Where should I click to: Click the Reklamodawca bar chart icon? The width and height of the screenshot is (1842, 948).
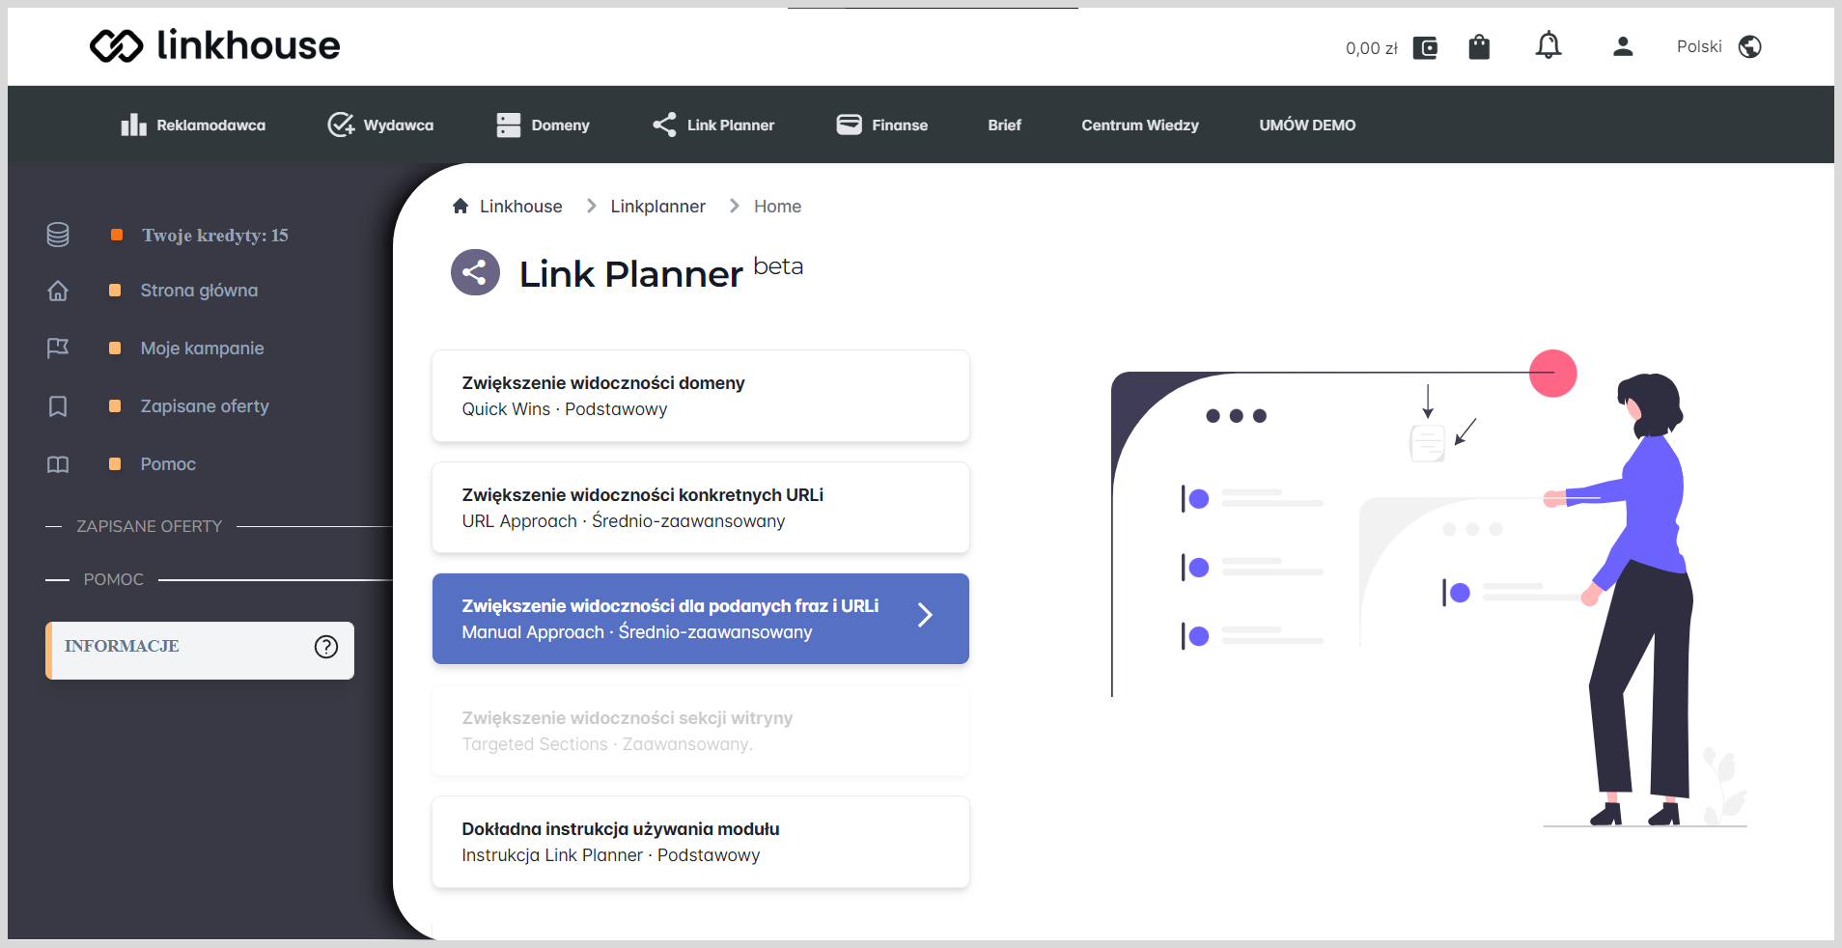tap(133, 125)
